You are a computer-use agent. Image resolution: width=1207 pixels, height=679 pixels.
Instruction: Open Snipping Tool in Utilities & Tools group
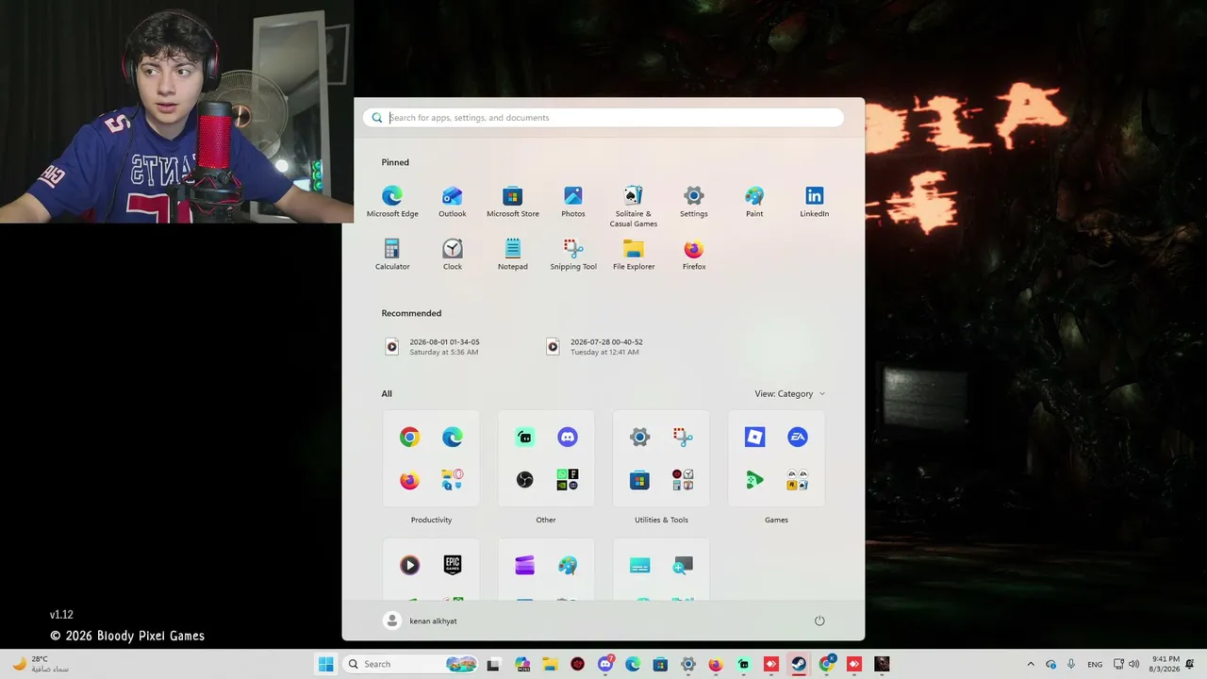click(683, 437)
